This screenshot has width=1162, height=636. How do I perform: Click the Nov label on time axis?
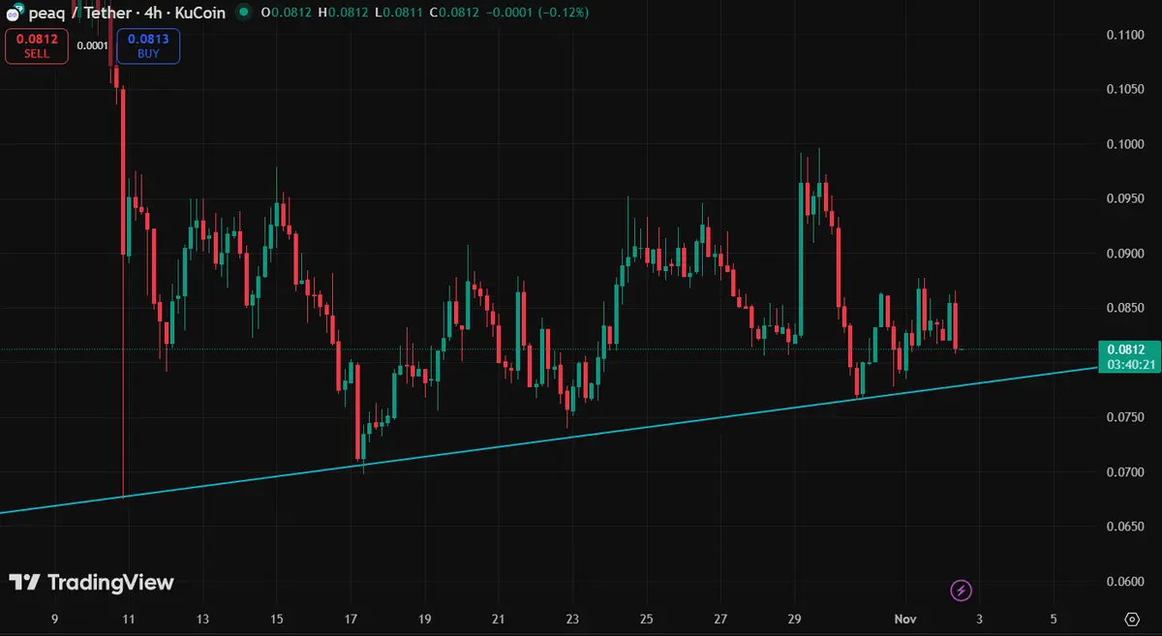(x=905, y=619)
